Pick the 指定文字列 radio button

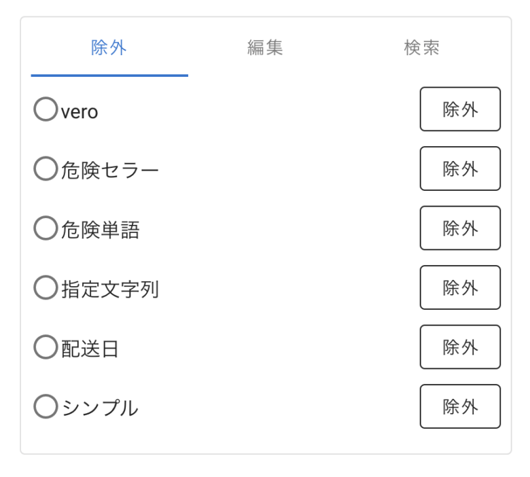(46, 287)
